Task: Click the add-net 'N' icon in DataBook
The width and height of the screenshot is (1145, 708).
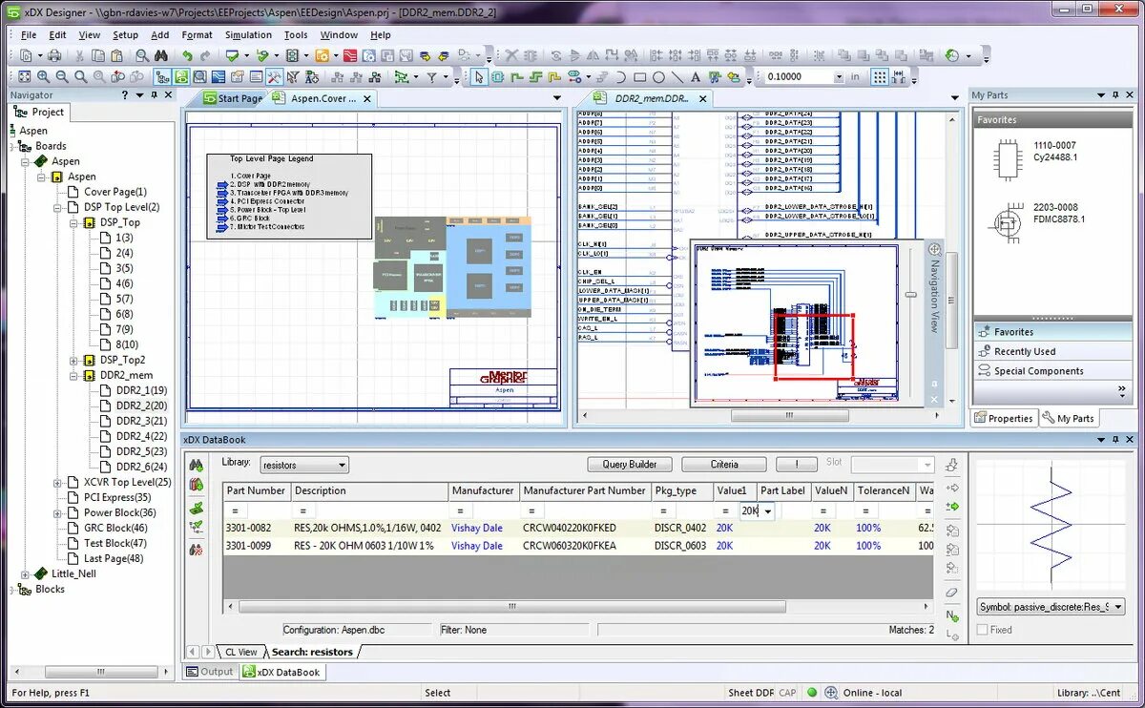Action: click(x=951, y=615)
